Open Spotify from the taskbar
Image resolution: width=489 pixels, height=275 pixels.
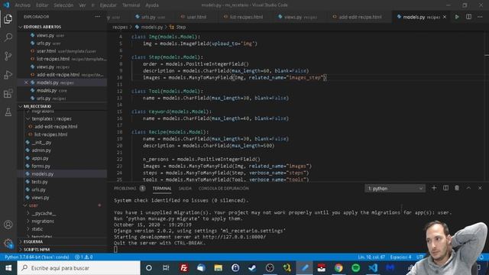(x=355, y=268)
